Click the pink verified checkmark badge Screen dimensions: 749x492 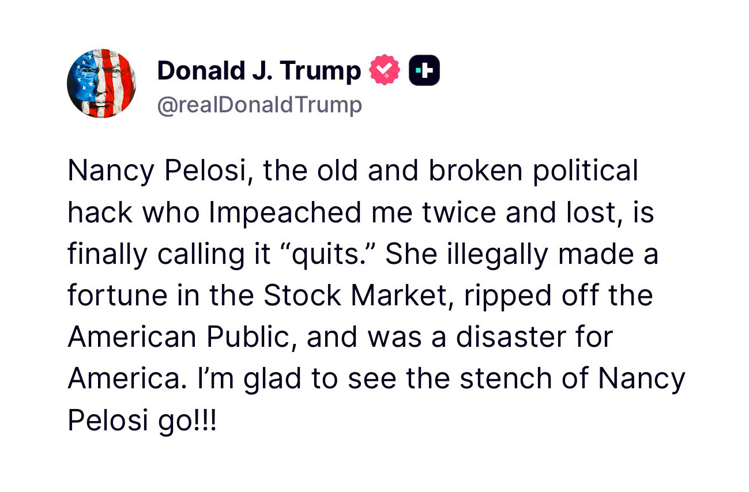[x=384, y=70]
